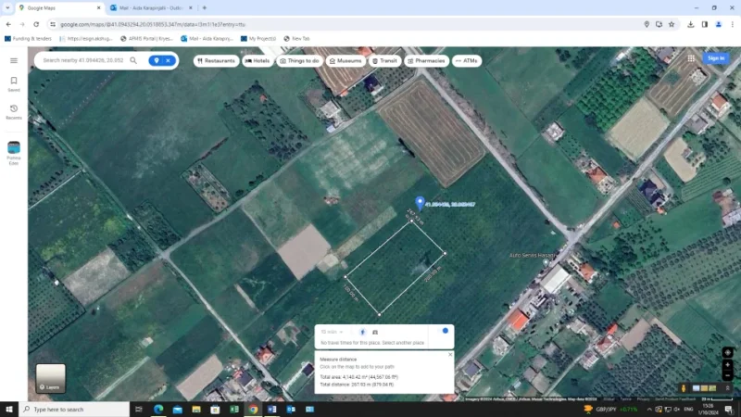Open the Recents panel
Viewport: 741px width, 417px height.
[14, 111]
